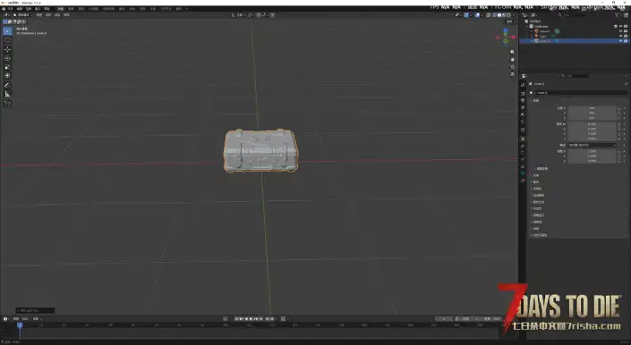
Task: Exclude Collection from view layer checkbox
Action: point(616,27)
